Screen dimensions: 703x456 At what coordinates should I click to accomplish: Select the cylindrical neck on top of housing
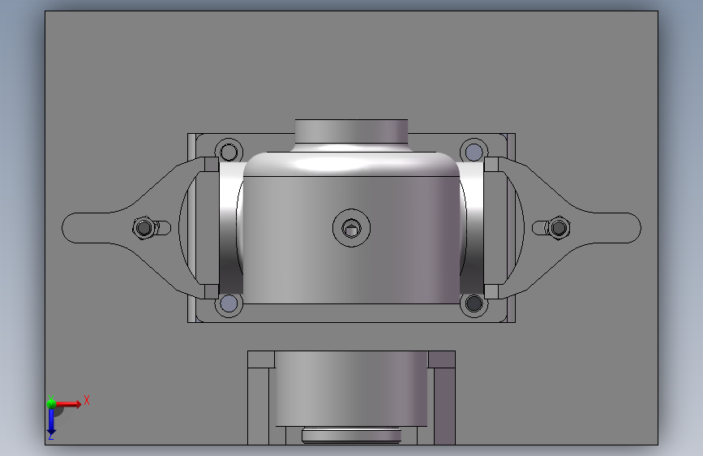coord(352,131)
